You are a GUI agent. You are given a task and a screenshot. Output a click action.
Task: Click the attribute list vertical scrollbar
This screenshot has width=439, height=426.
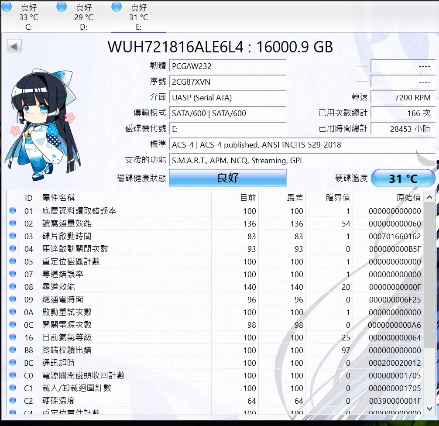click(429, 284)
